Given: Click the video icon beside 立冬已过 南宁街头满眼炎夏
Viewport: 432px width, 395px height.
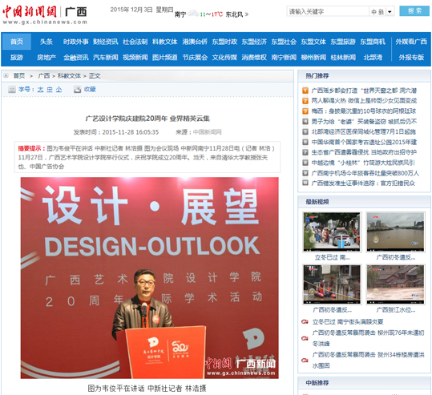Looking at the screenshot, I should coord(305,322).
